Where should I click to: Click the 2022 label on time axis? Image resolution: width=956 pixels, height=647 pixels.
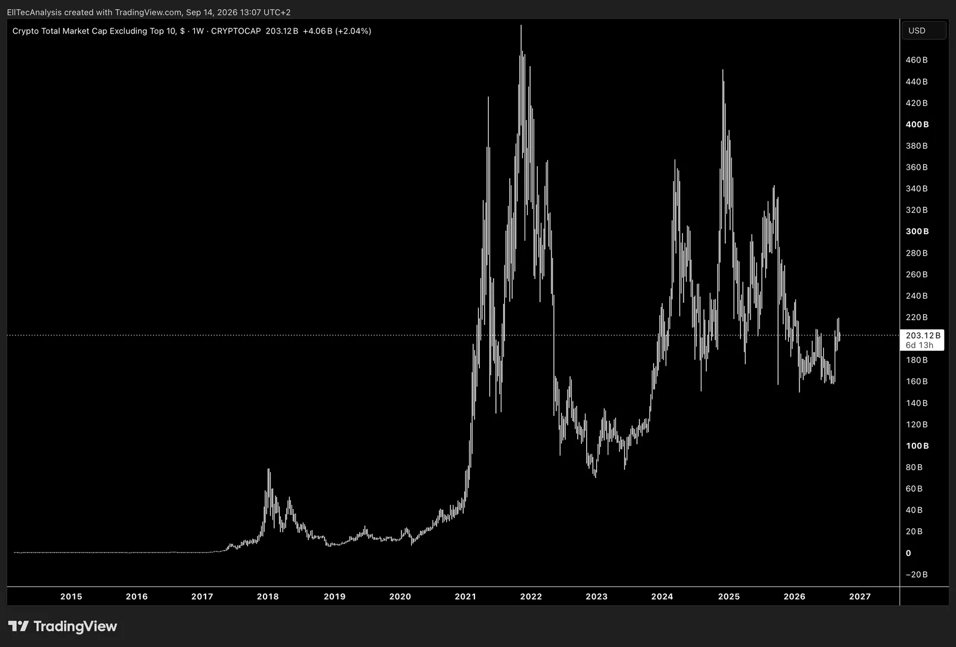(531, 596)
